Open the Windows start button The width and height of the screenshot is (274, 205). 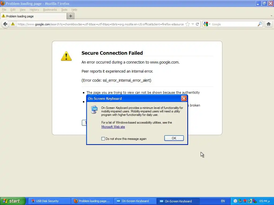(x=13, y=201)
